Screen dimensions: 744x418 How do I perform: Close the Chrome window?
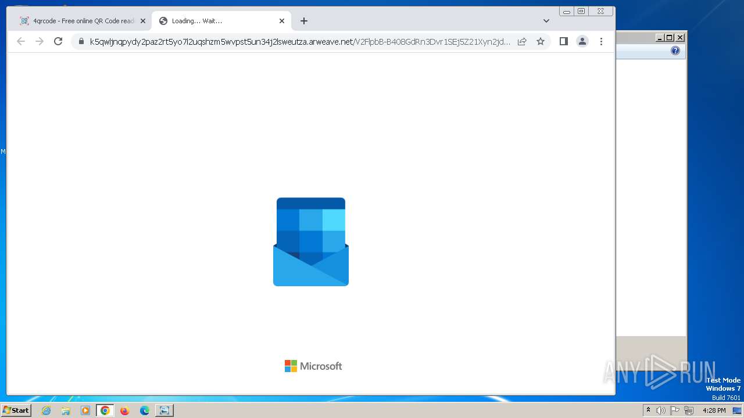point(600,11)
